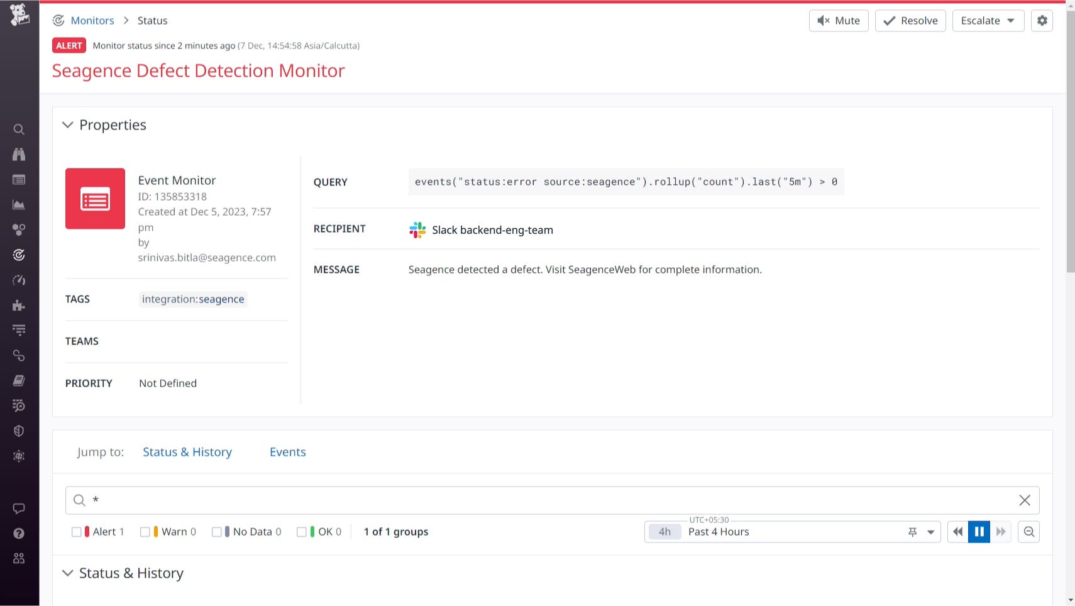Pause live updating of the timeline

point(979,531)
